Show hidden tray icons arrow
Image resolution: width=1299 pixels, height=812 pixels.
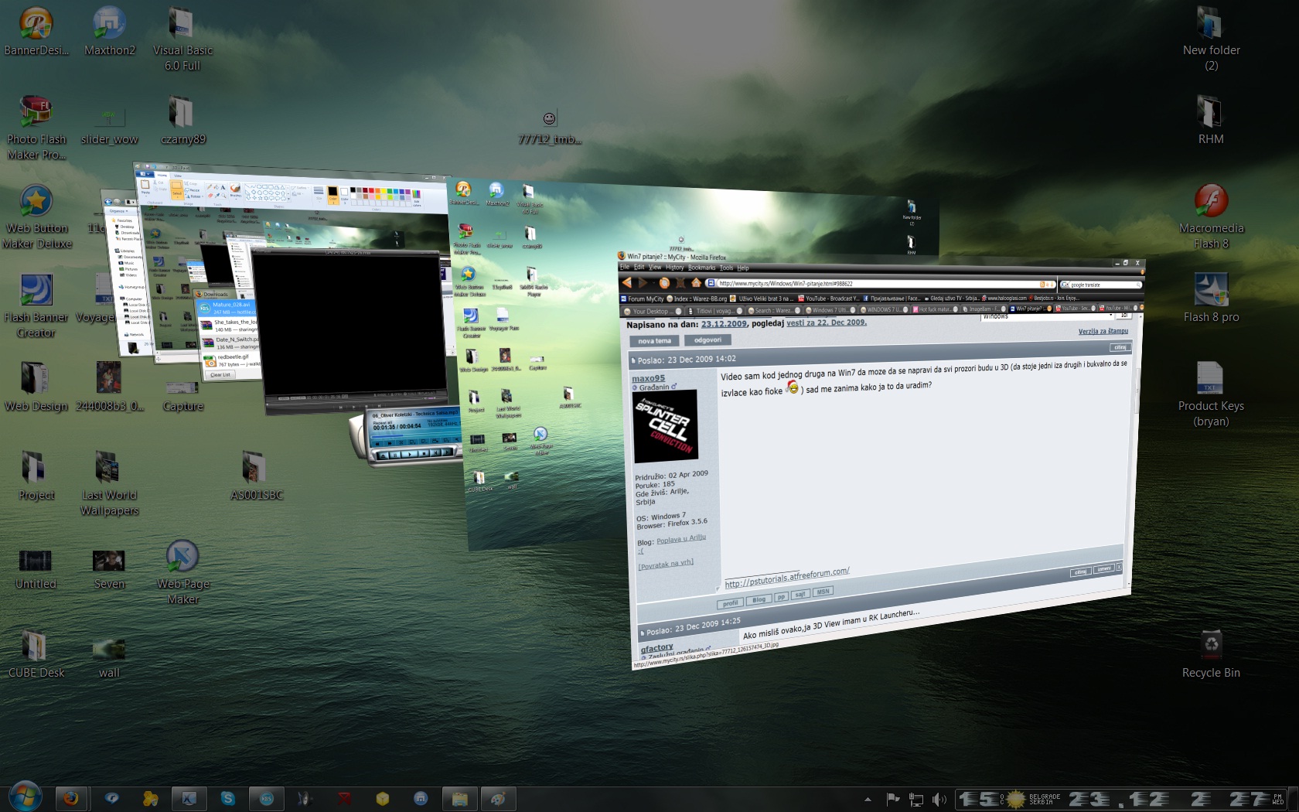(868, 799)
